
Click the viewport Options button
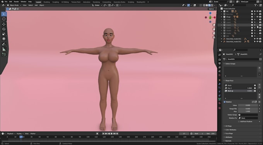click(212, 9)
